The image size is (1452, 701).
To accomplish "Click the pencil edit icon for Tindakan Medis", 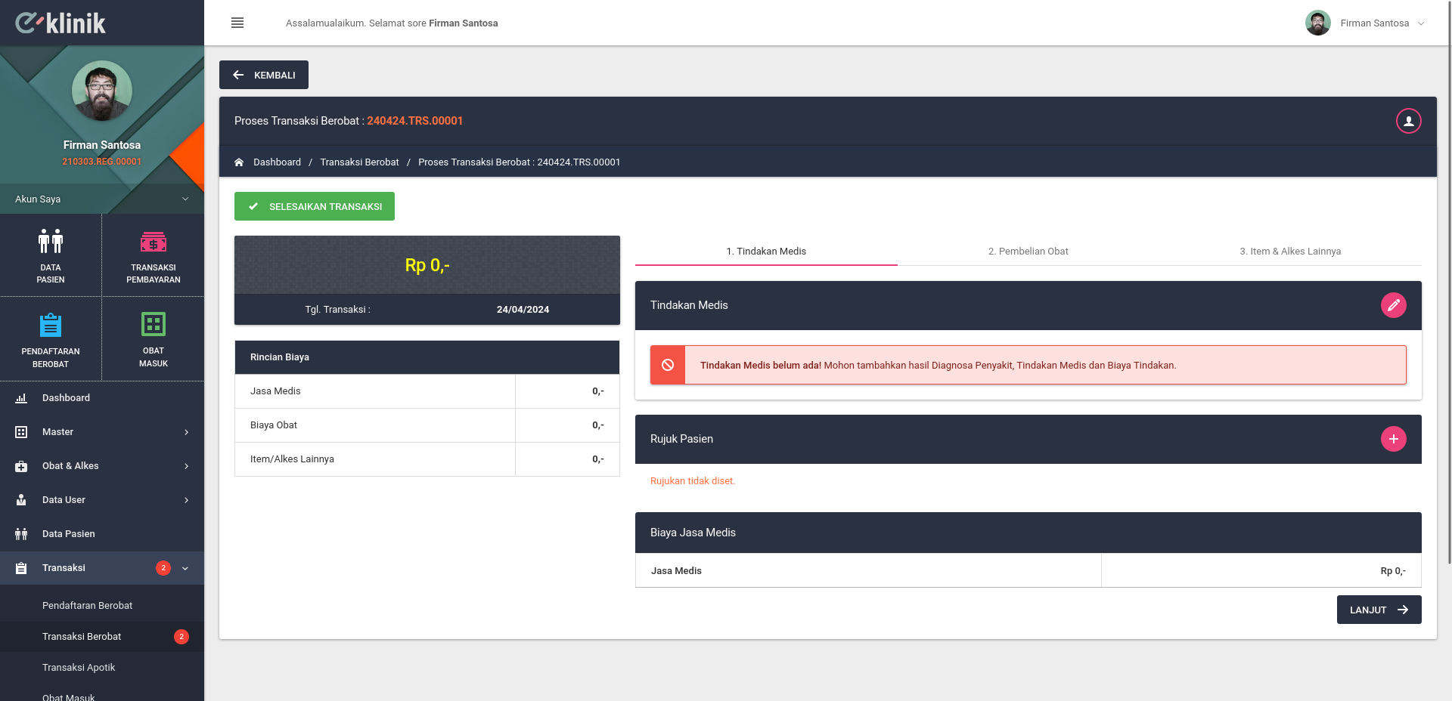I will coord(1394,305).
